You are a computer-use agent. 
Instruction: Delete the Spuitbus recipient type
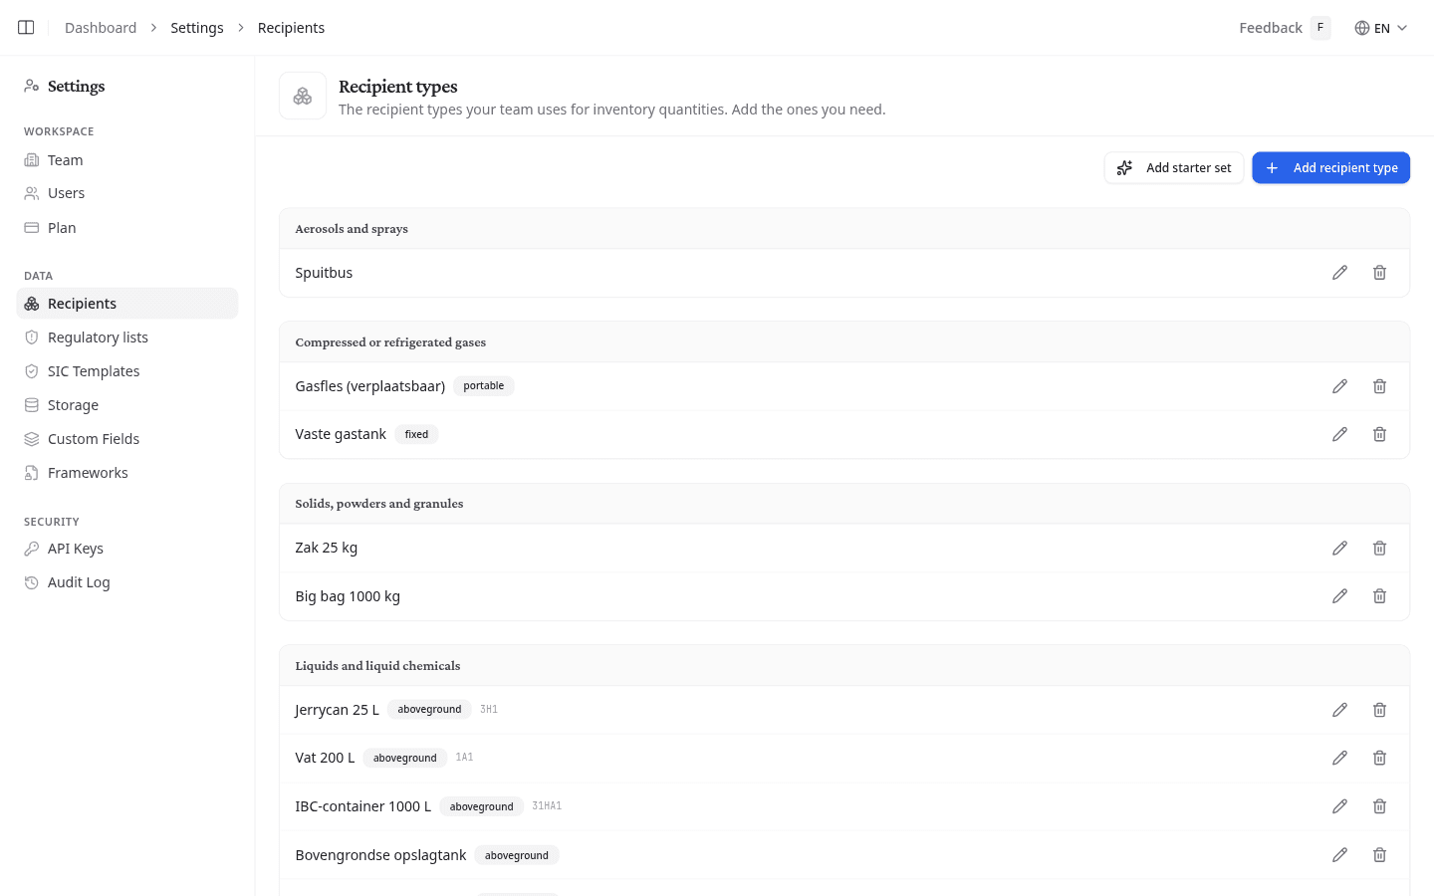(1379, 273)
